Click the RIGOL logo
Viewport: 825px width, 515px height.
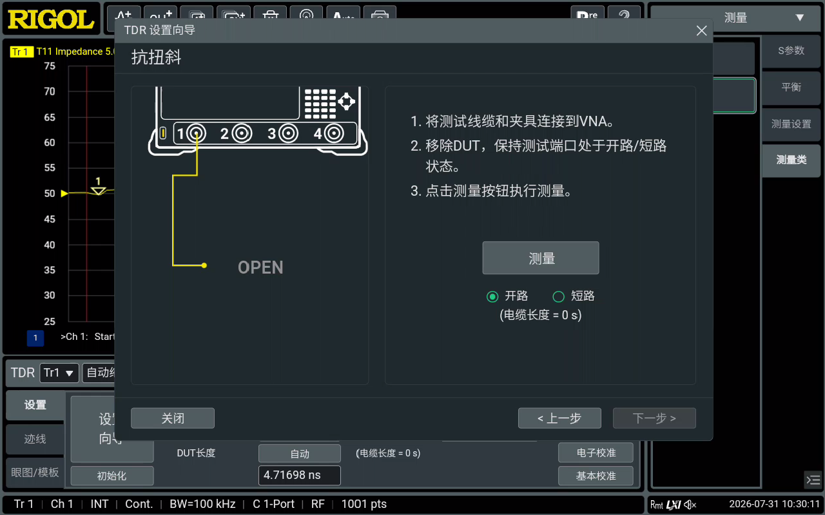[51, 19]
